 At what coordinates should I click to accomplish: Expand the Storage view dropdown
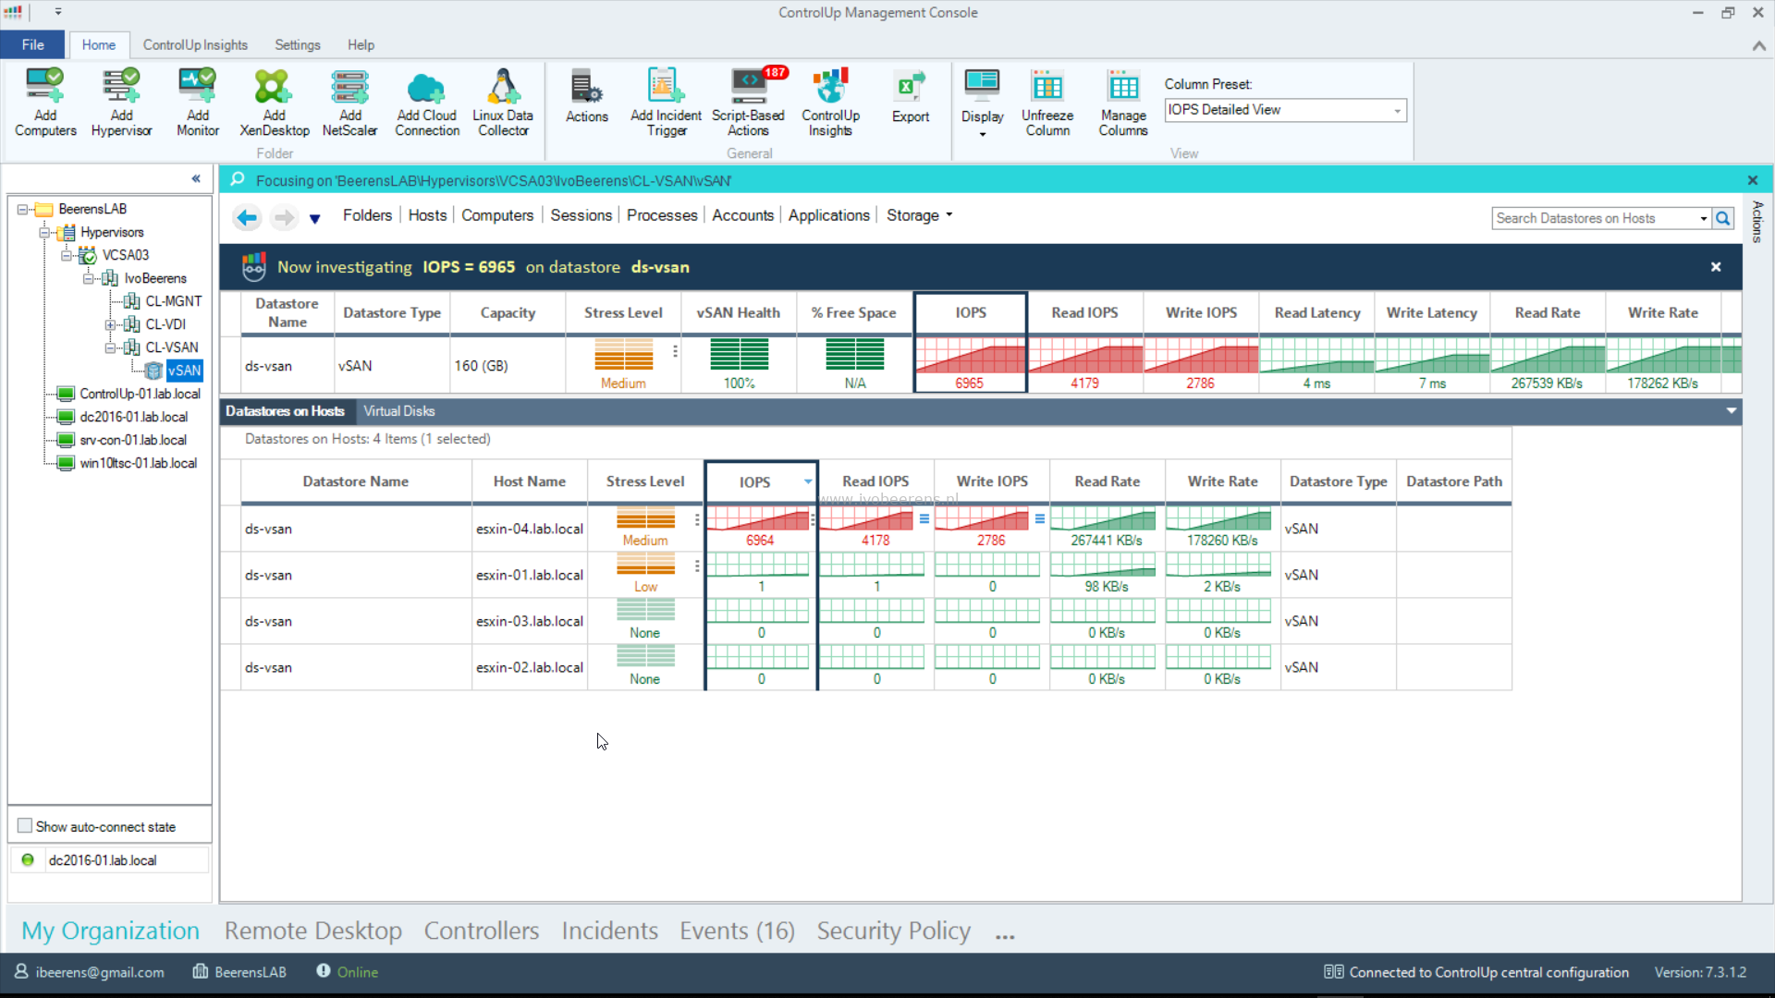[949, 215]
